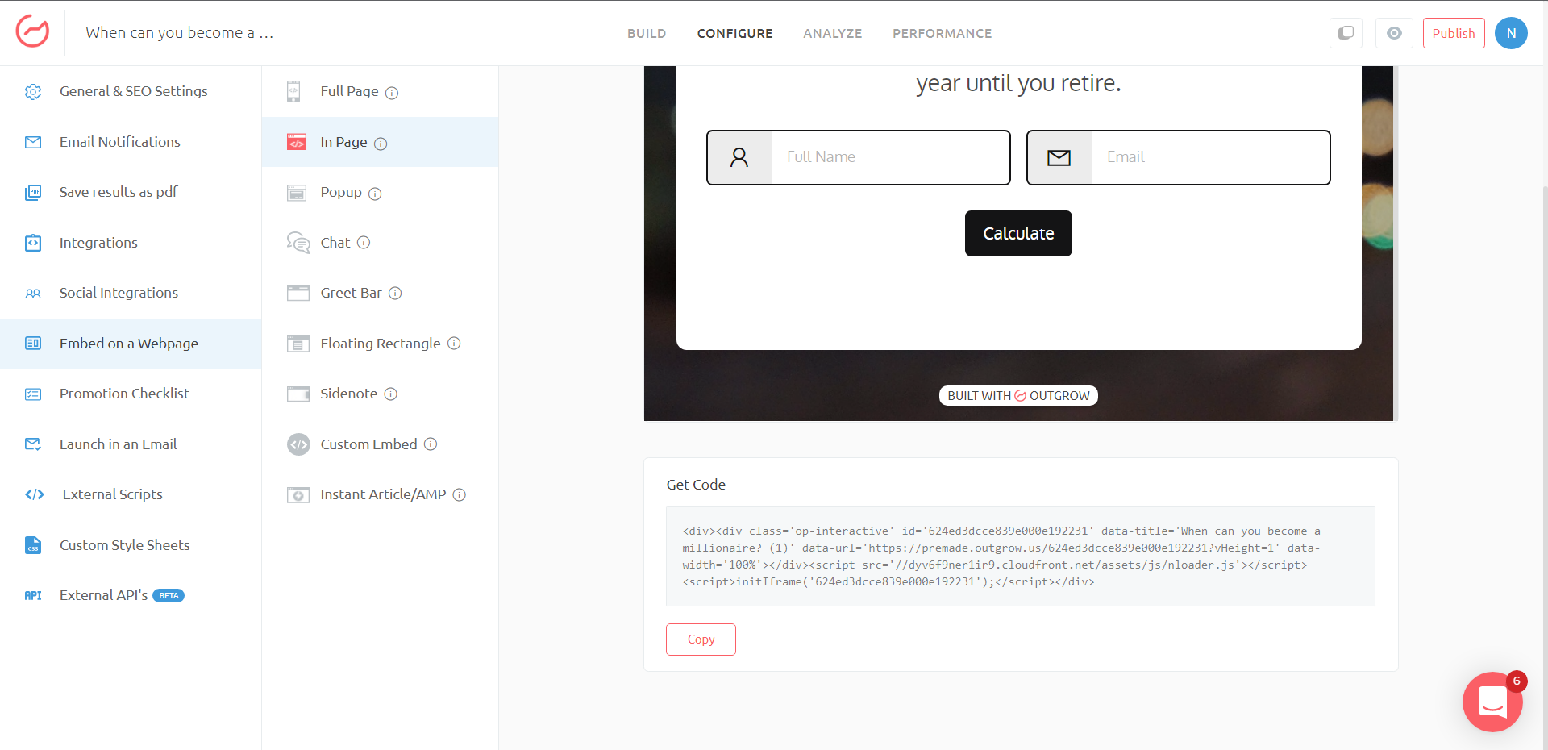Open the user avatar N
This screenshot has height=750, width=1548.
click(1511, 33)
